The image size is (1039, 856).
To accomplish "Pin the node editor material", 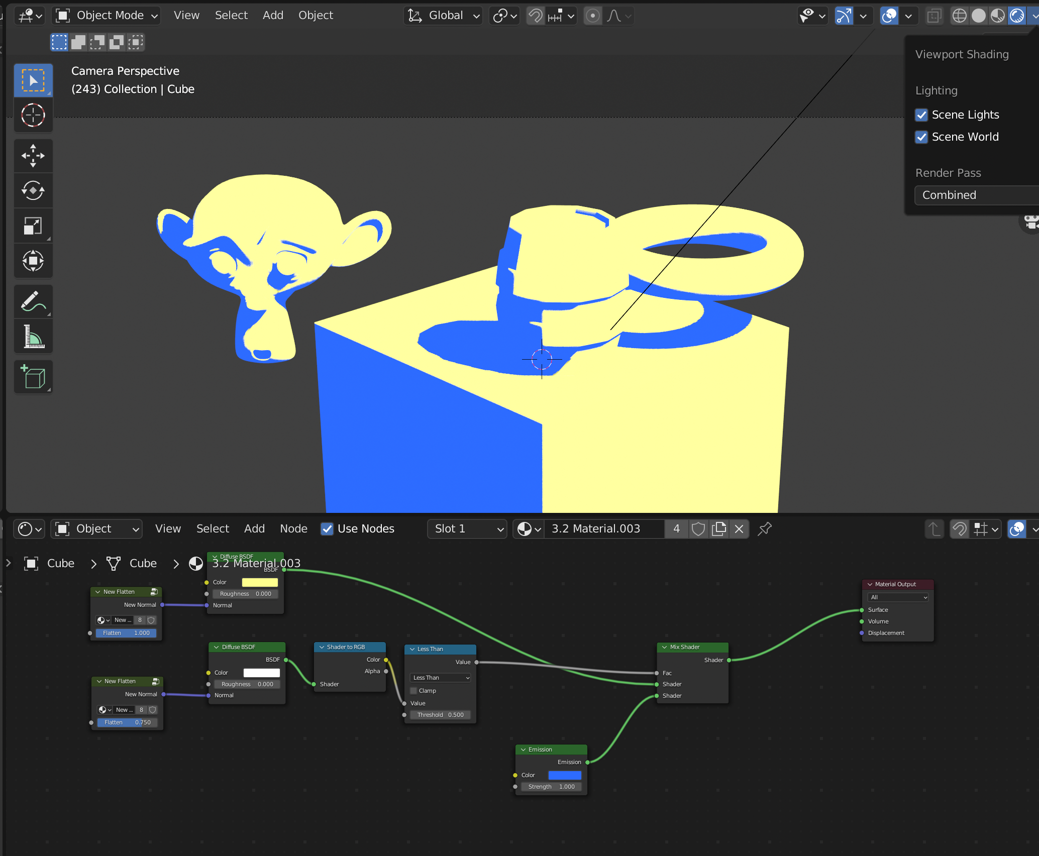I will click(765, 529).
